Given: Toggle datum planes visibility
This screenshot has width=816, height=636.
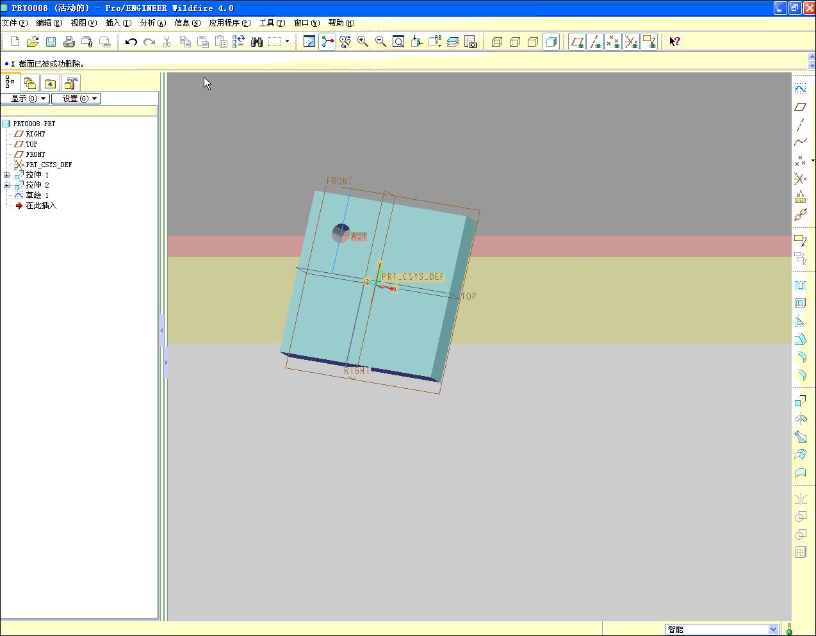Looking at the screenshot, I should 577,42.
